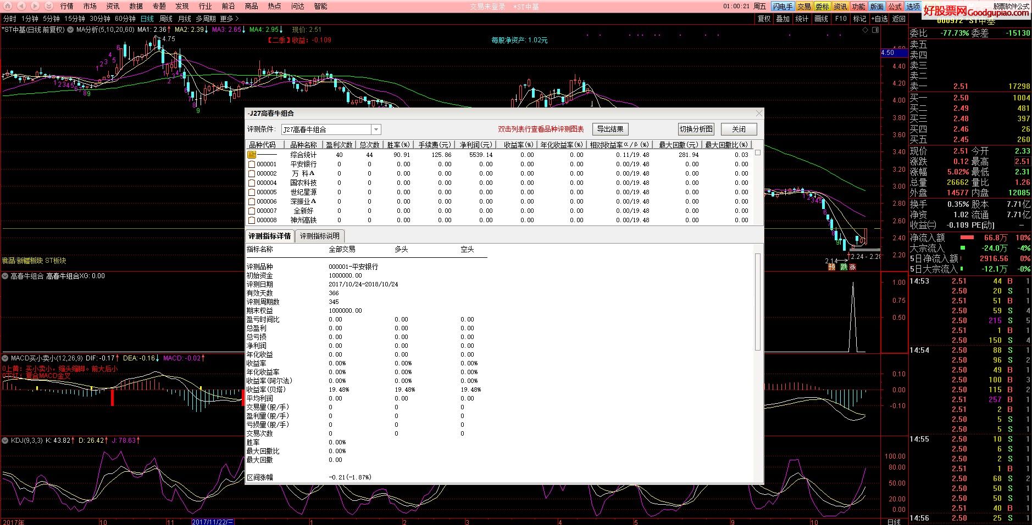Select the 分时 chart view

tap(10, 19)
